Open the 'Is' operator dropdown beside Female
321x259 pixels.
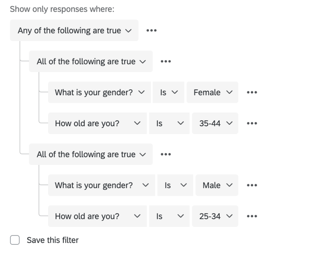click(169, 93)
